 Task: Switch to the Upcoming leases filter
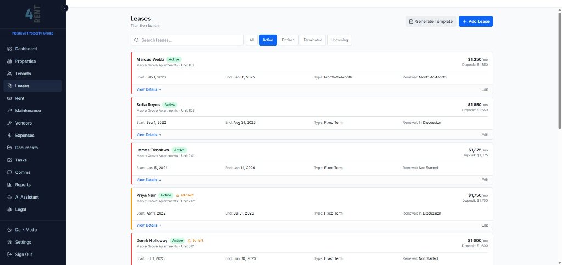339,40
